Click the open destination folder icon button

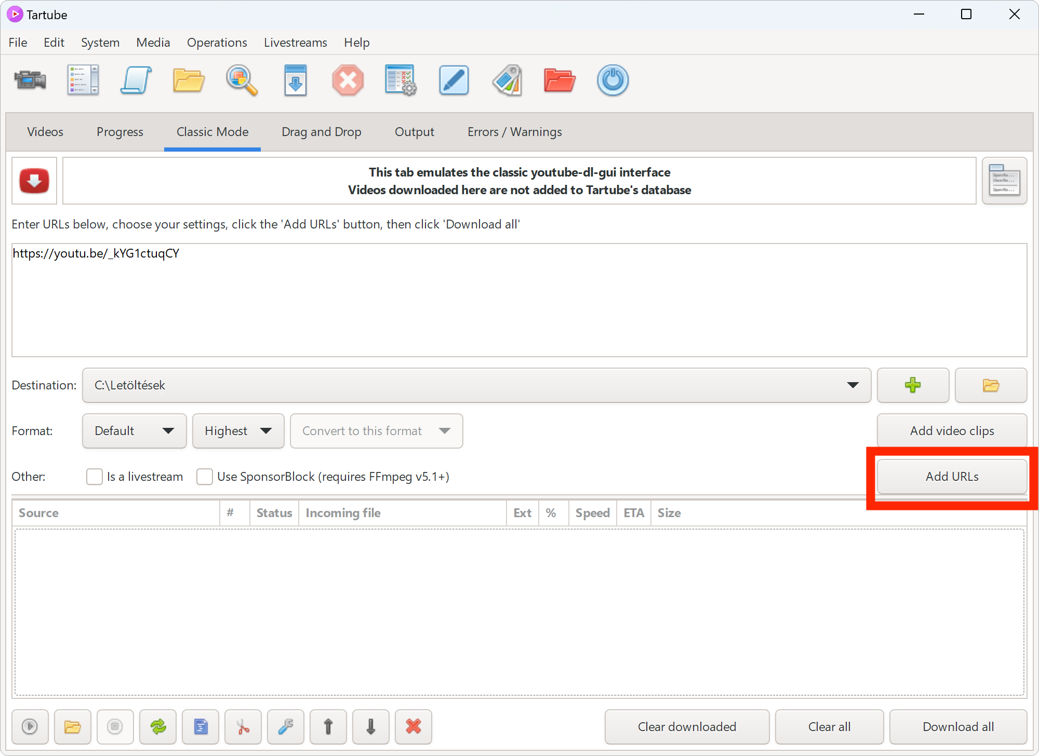991,385
